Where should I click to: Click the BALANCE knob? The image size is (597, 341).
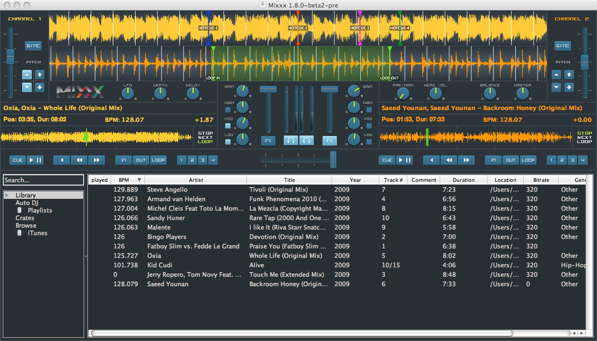coord(490,94)
